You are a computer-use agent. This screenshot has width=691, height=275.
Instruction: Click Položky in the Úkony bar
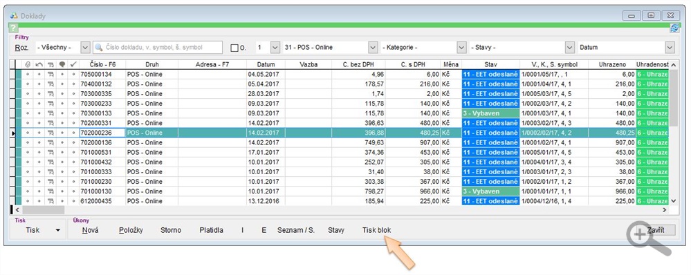click(131, 230)
